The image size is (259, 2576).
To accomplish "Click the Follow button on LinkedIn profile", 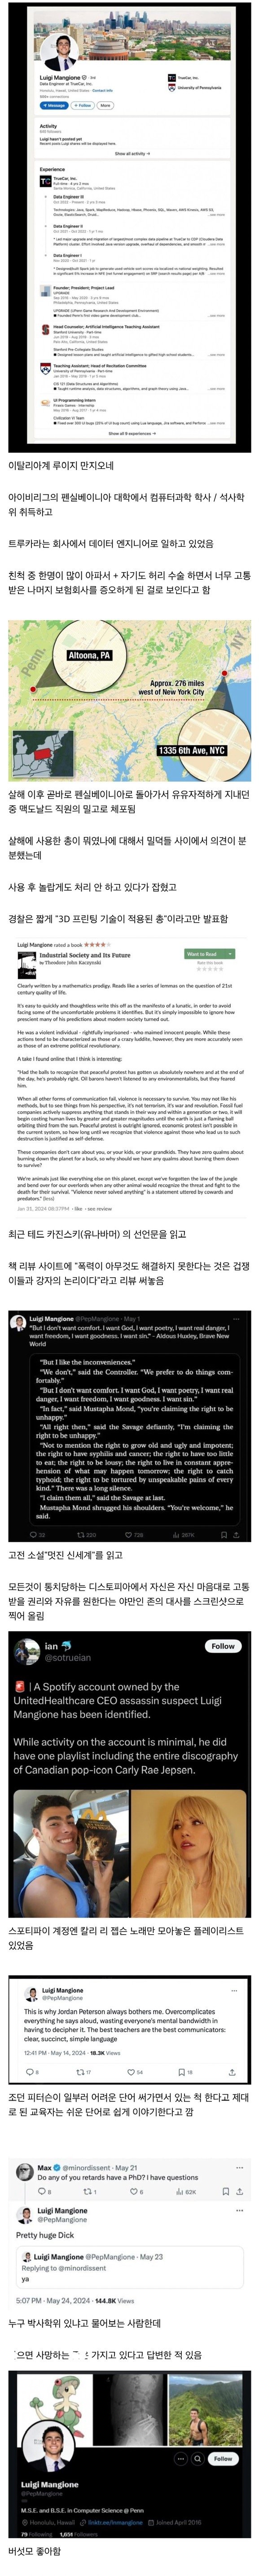I will 82,105.
